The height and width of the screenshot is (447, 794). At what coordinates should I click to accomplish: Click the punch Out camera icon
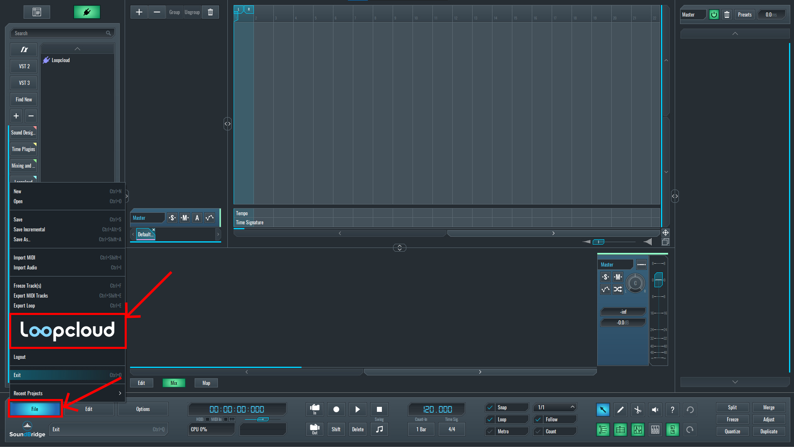315,429
